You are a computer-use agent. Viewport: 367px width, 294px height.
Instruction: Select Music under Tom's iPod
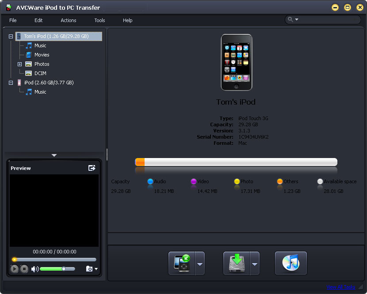40,45
